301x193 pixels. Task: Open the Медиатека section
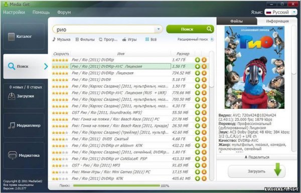pos(24,155)
